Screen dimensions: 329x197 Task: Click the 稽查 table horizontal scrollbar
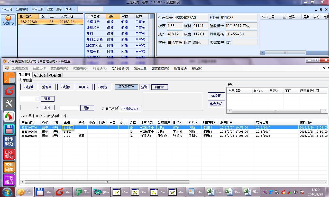coord(276,111)
